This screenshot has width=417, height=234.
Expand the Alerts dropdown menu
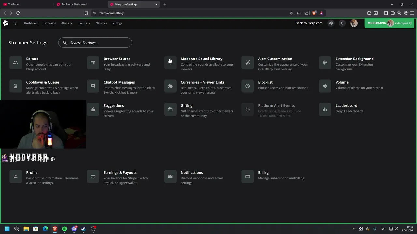tap(67, 23)
